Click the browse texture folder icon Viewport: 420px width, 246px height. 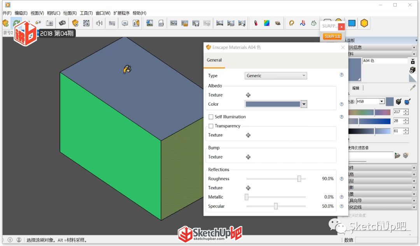click(397, 155)
